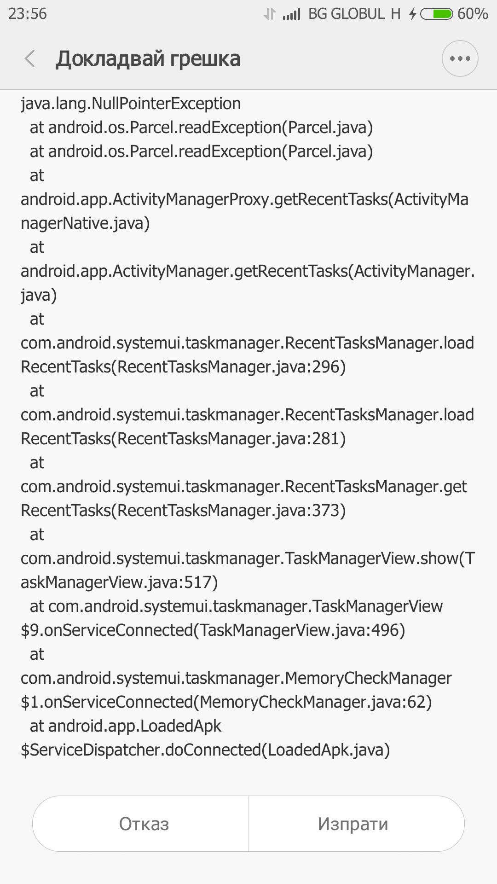Viewport: 497px width, 884px height.
Task: Tap the java.lang.NullPointerException line
Action: click(131, 104)
